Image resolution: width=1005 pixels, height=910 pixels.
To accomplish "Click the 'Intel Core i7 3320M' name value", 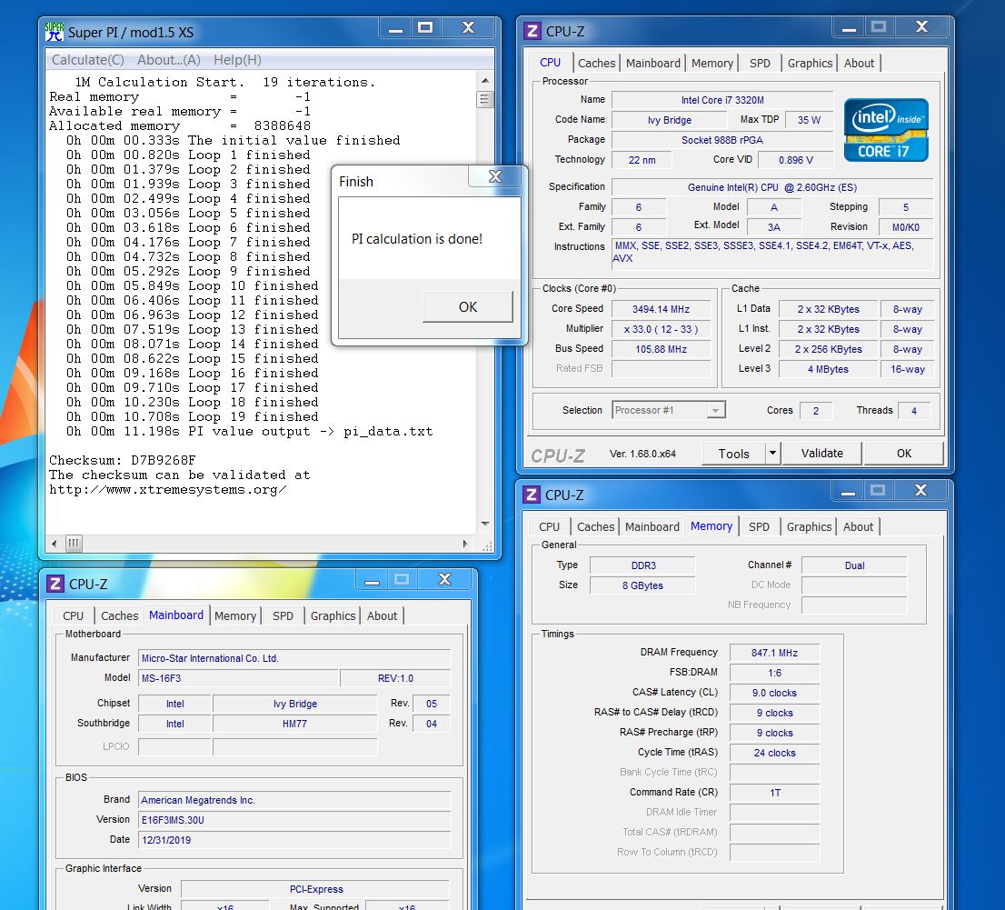I will 722,100.
